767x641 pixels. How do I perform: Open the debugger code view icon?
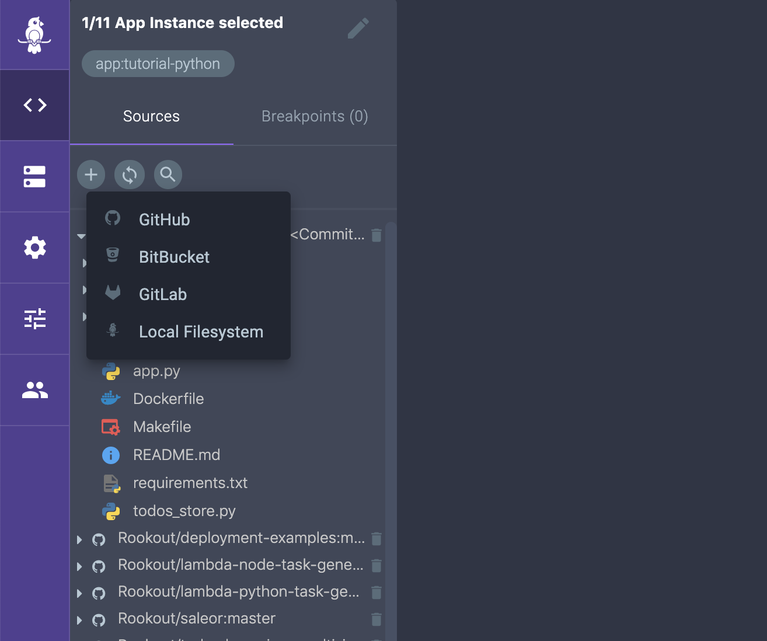(35, 105)
